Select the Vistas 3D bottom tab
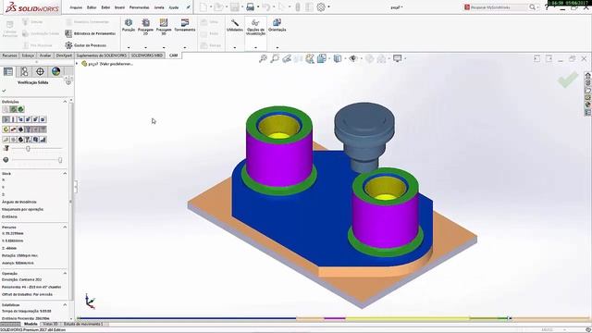This screenshot has width=592, height=333. (50, 324)
